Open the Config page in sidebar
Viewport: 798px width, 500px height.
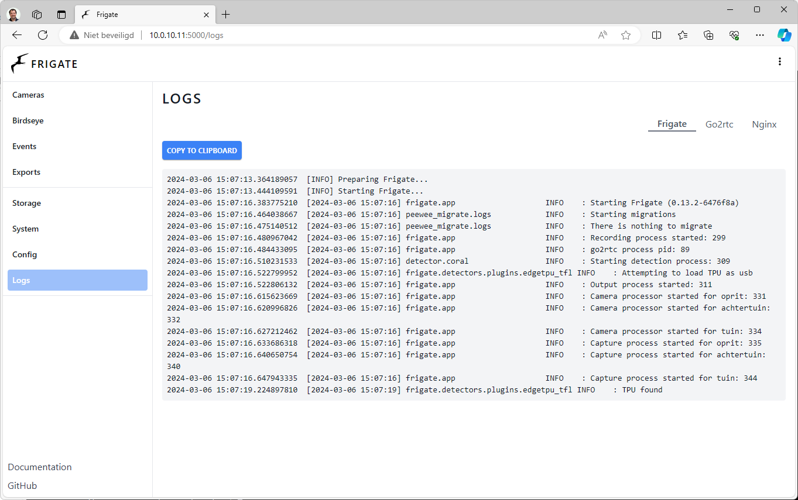pyautogui.click(x=25, y=254)
